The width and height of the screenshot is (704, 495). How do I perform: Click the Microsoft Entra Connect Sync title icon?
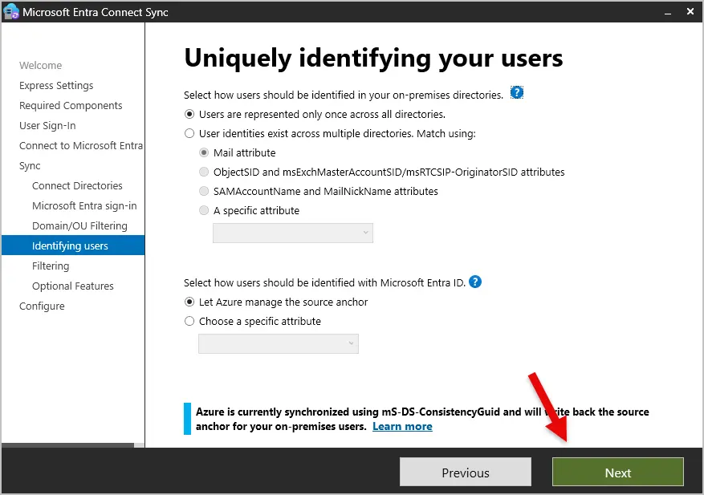tap(11, 12)
